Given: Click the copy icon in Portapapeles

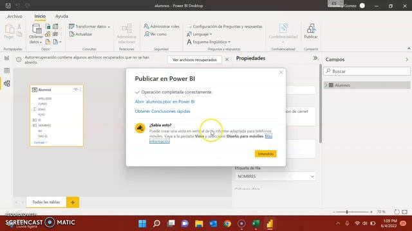Looking at the screenshot, I should [x=19, y=34].
